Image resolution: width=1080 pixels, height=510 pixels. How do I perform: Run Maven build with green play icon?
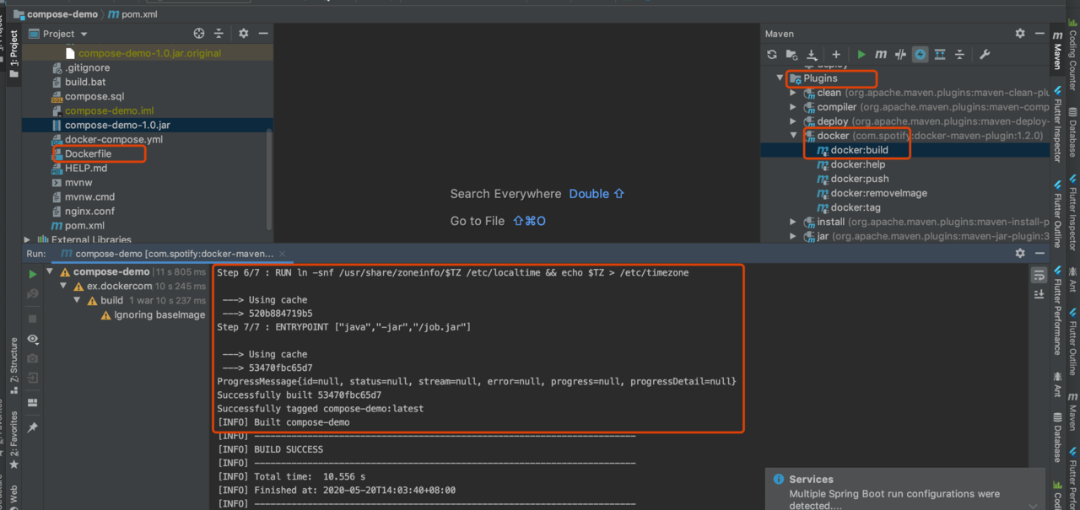tap(861, 55)
